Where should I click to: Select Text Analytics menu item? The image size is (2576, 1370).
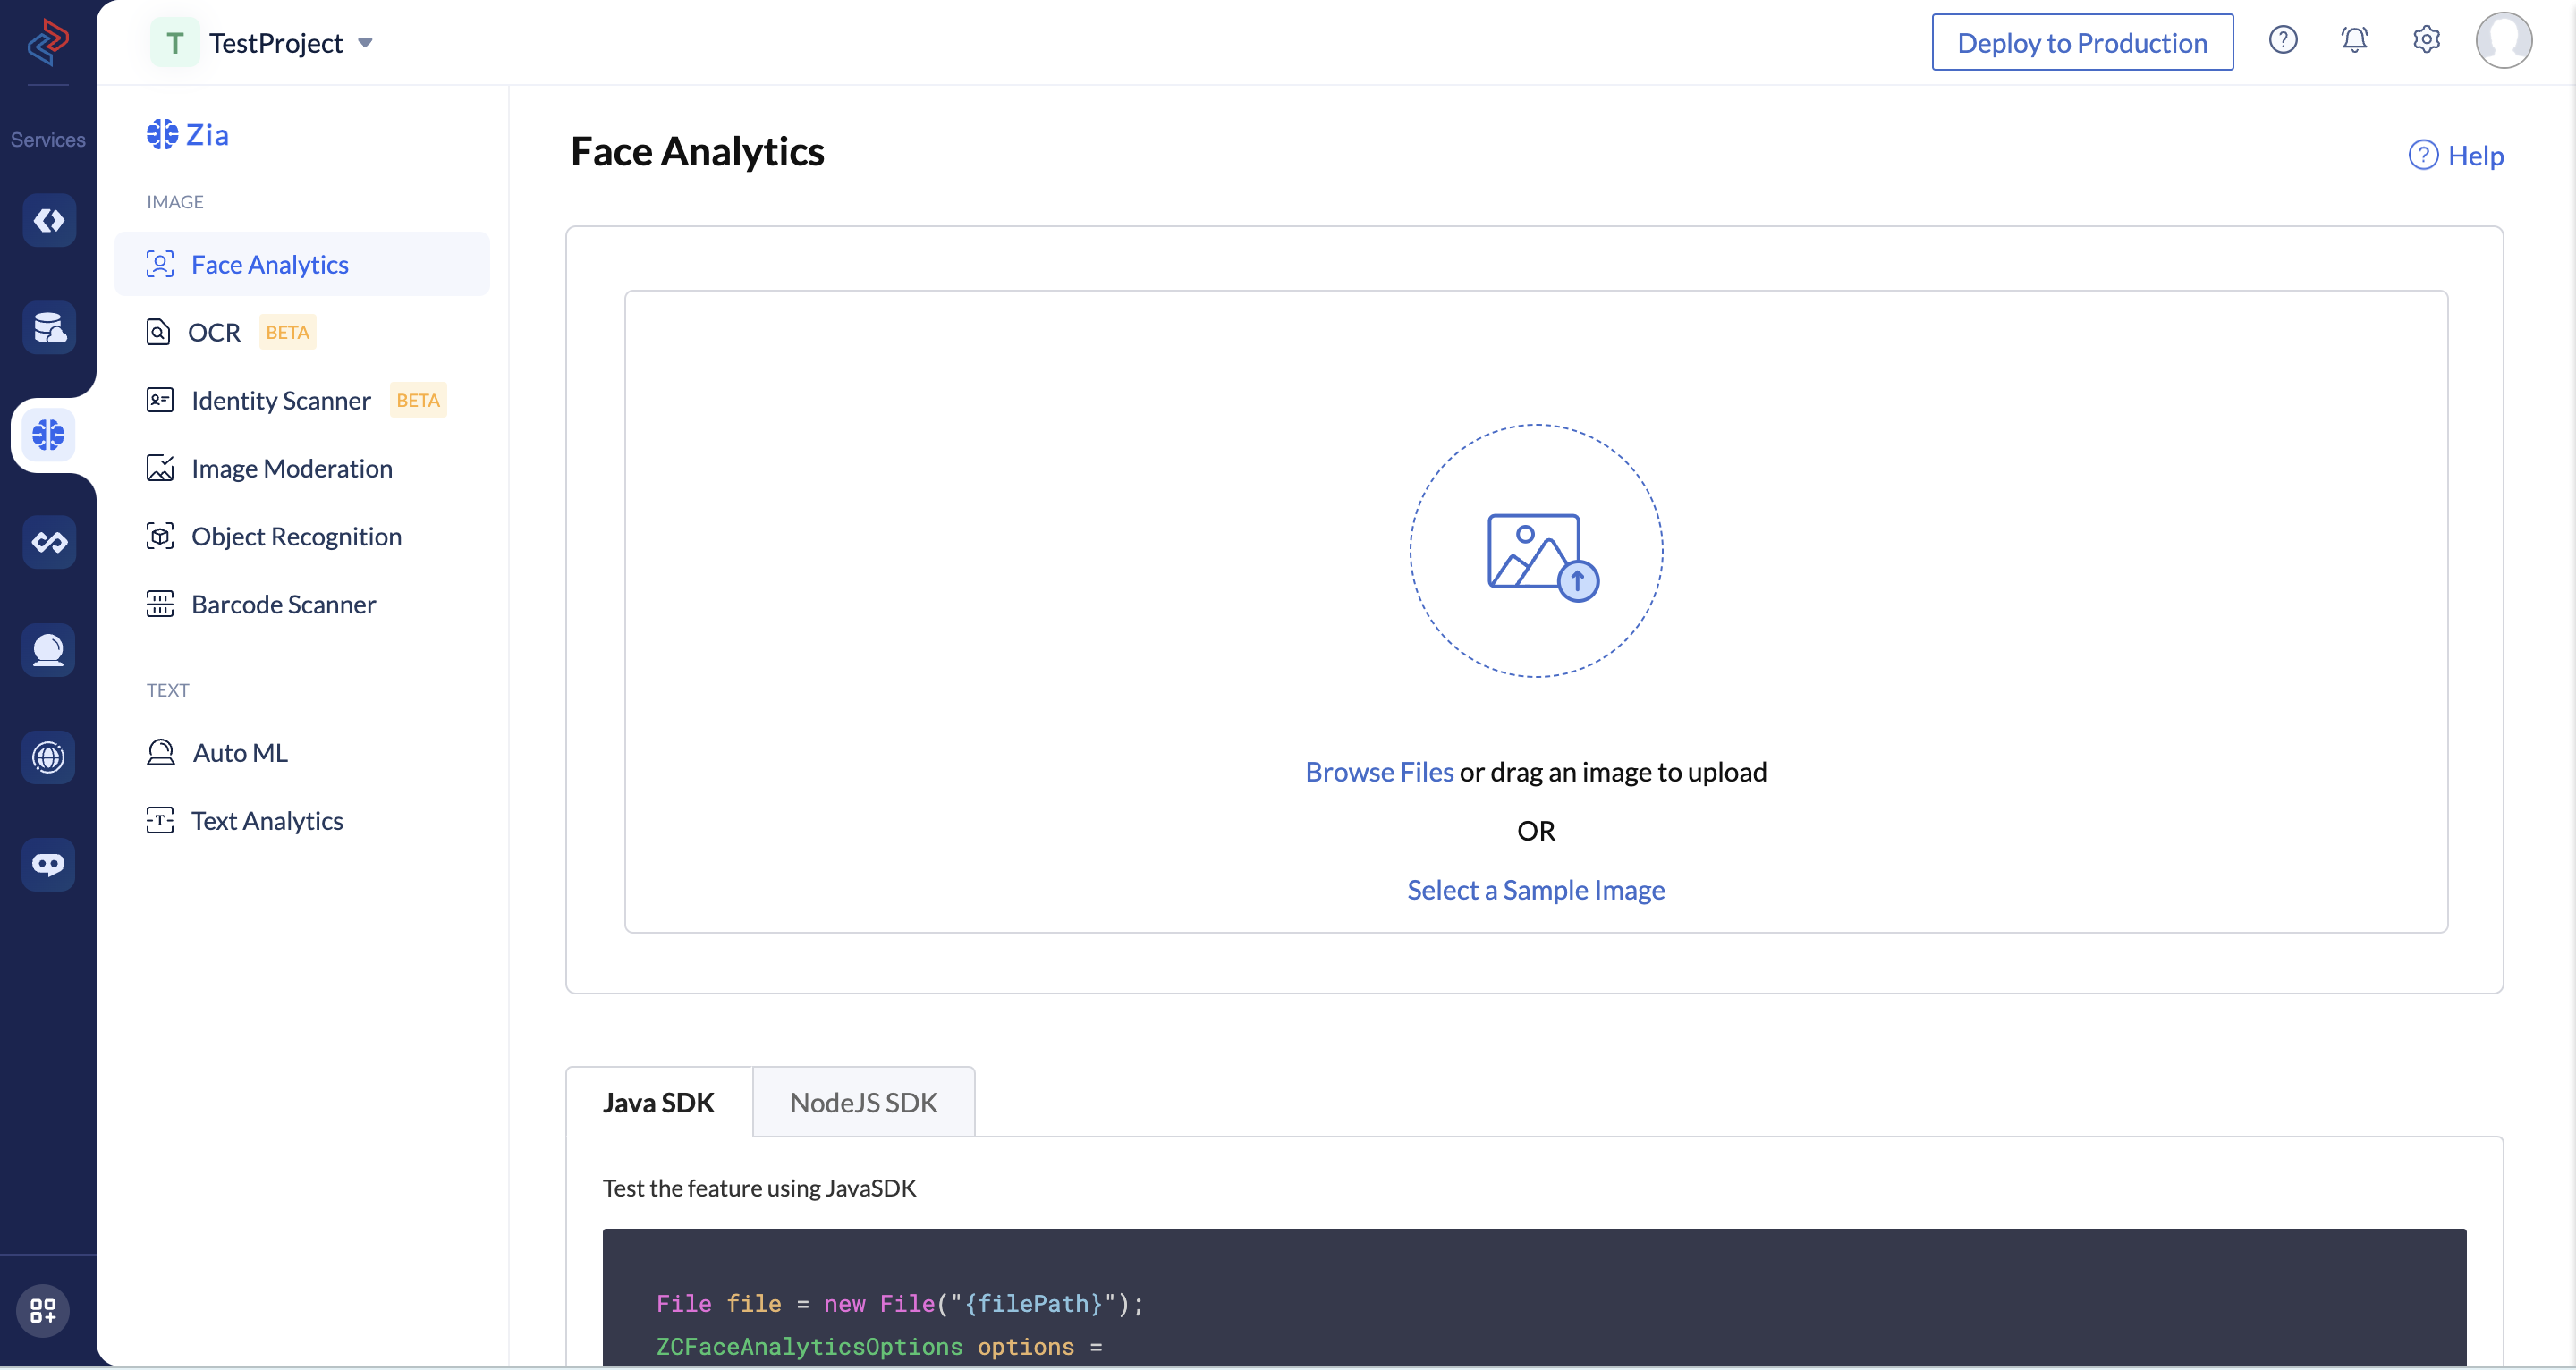pos(266,820)
